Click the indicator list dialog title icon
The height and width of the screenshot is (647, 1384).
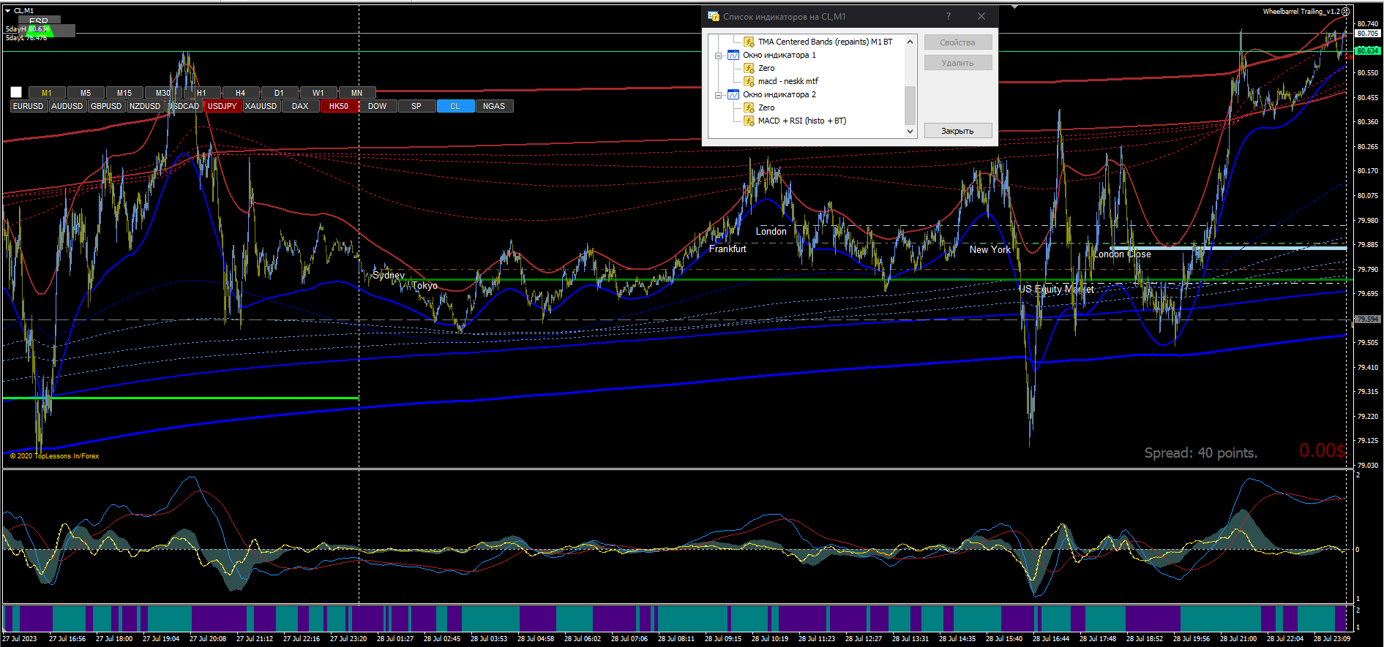714,16
